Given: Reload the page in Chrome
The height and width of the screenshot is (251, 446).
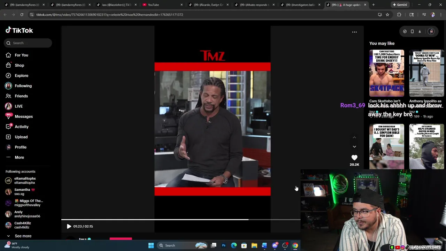Looking at the screenshot, I should [x=22, y=15].
